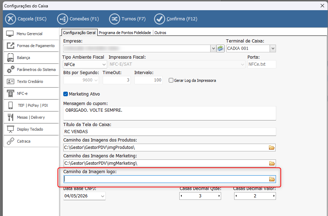Open Catraca settings in sidebar

coord(31,141)
